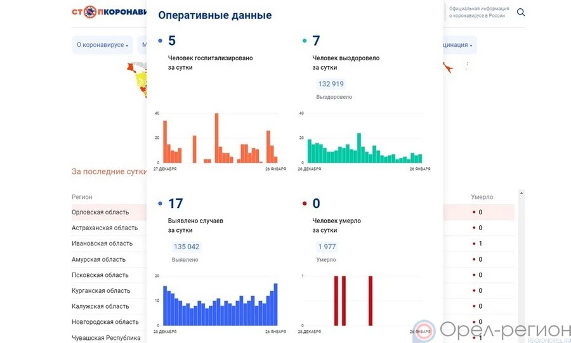Click the search magnifier icon
Viewport: 571px width, 343px height.
click(x=521, y=12)
